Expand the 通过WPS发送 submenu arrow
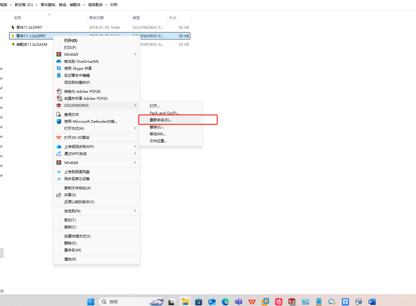This screenshot has width=416, height=306. 135,153
